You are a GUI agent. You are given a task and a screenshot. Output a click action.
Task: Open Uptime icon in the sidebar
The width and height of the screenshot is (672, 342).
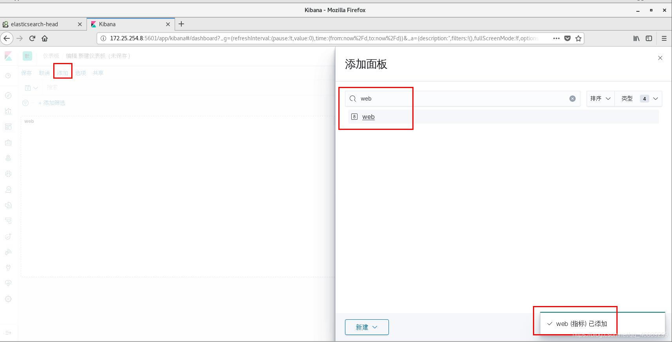(x=8, y=236)
